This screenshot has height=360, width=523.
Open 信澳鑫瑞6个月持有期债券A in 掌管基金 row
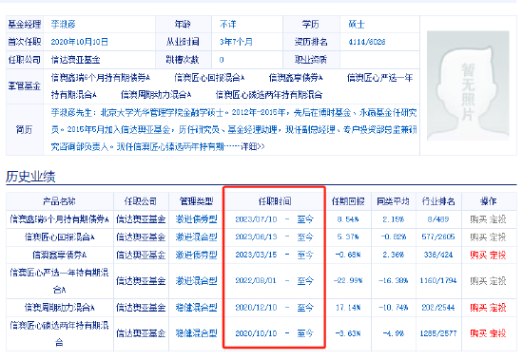(x=101, y=78)
